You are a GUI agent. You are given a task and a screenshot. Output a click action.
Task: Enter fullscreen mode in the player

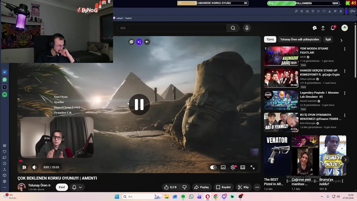pyautogui.click(x=252, y=167)
